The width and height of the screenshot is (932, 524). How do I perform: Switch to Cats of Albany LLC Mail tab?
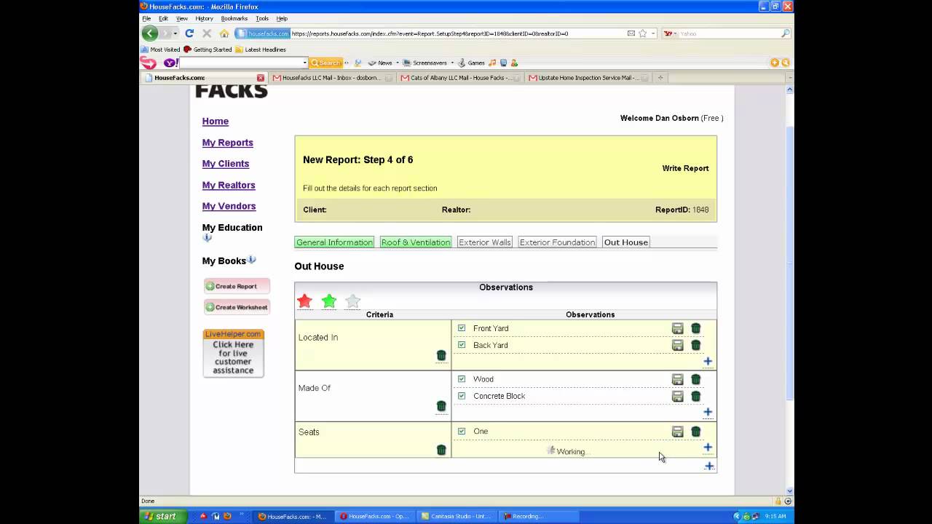pyautogui.click(x=460, y=77)
